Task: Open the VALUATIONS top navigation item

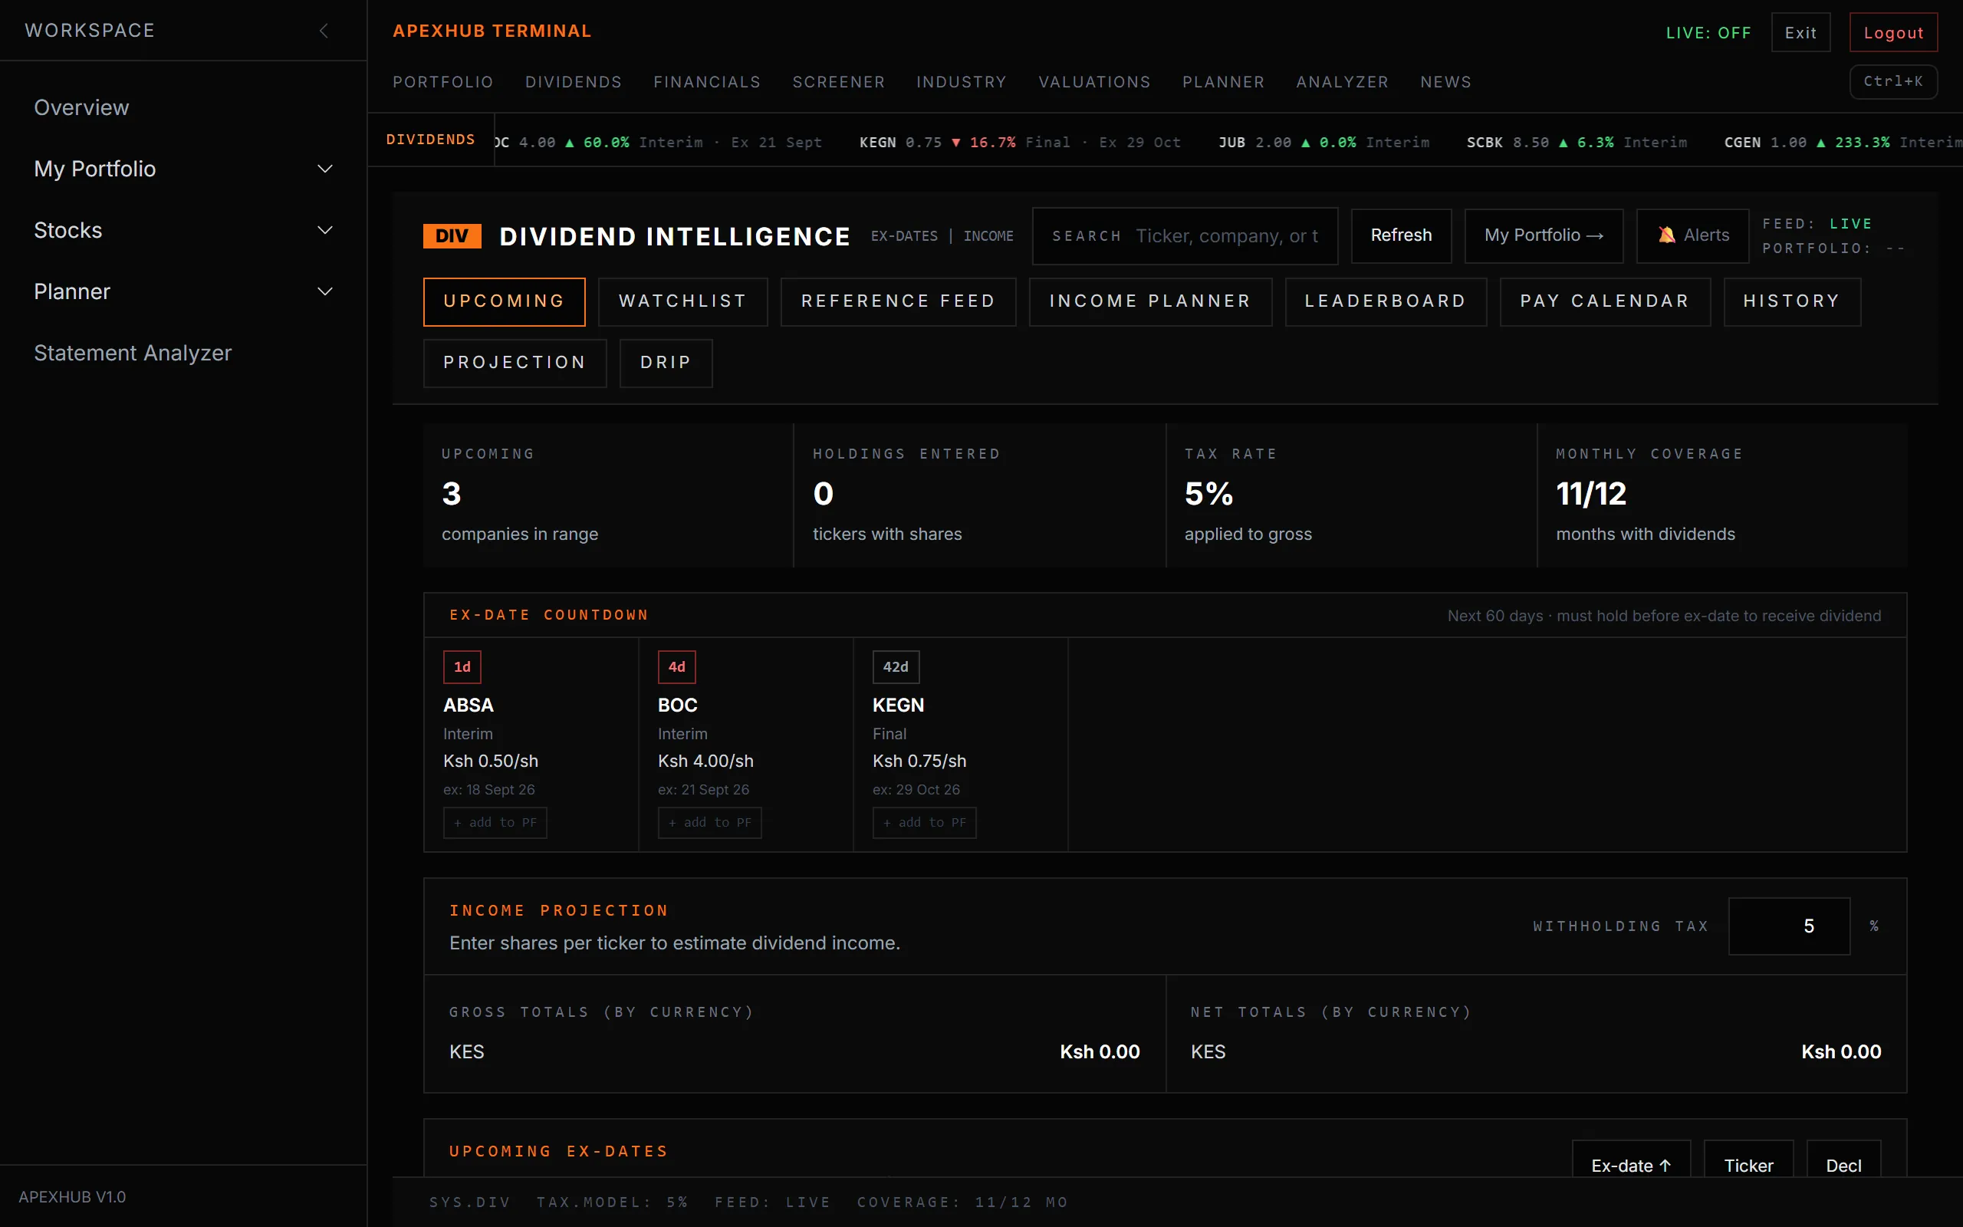Action: [x=1094, y=82]
